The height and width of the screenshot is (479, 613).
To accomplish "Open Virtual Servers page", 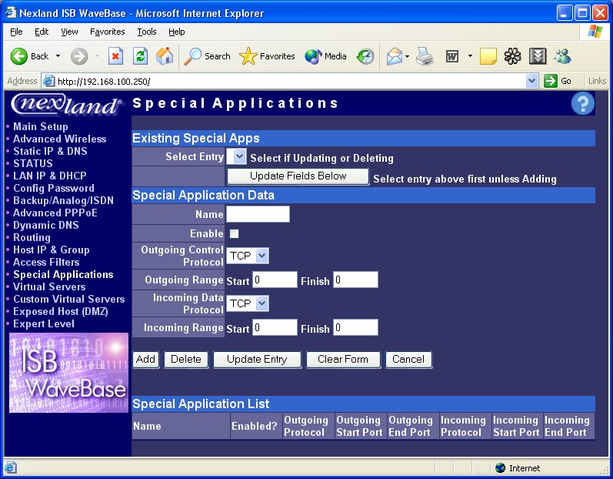I will coord(49,286).
